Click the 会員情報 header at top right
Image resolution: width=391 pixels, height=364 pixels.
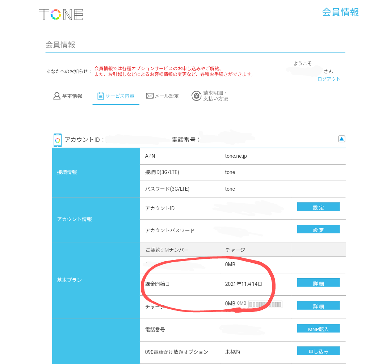[340, 12]
